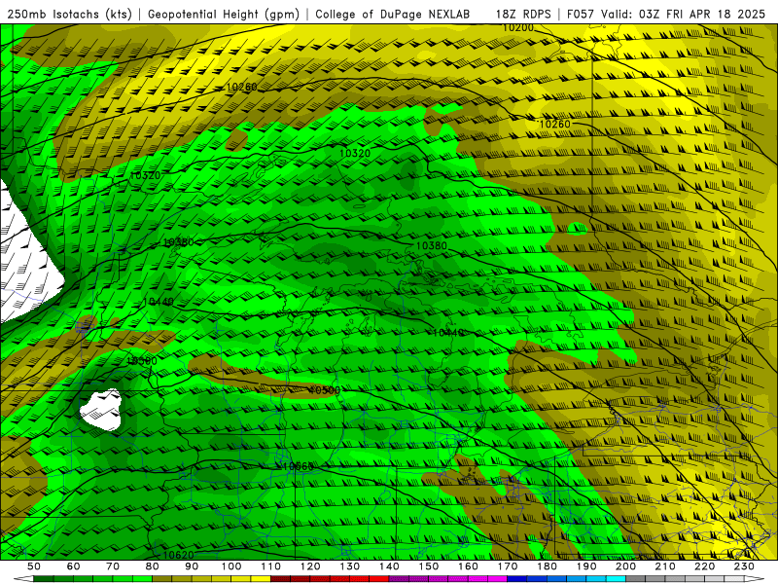The width and height of the screenshot is (778, 584).
Task: Click the darkest green colorbar segment starting at 50
Action: coord(44,579)
